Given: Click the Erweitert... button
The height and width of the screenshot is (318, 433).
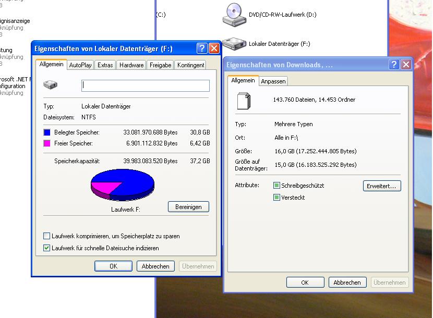Looking at the screenshot, I should click(382, 186).
